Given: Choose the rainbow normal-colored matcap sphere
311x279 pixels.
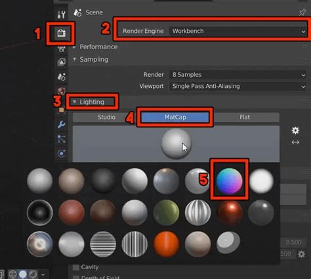Looking at the screenshot, I should (229, 181).
